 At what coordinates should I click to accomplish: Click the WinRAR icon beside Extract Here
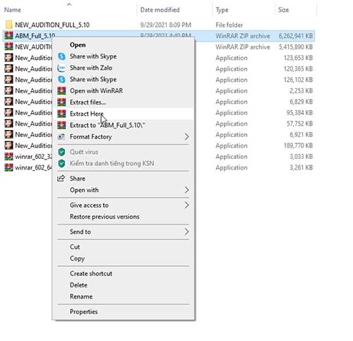61,114
